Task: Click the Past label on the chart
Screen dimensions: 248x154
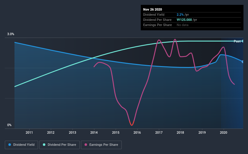Action: [237, 41]
